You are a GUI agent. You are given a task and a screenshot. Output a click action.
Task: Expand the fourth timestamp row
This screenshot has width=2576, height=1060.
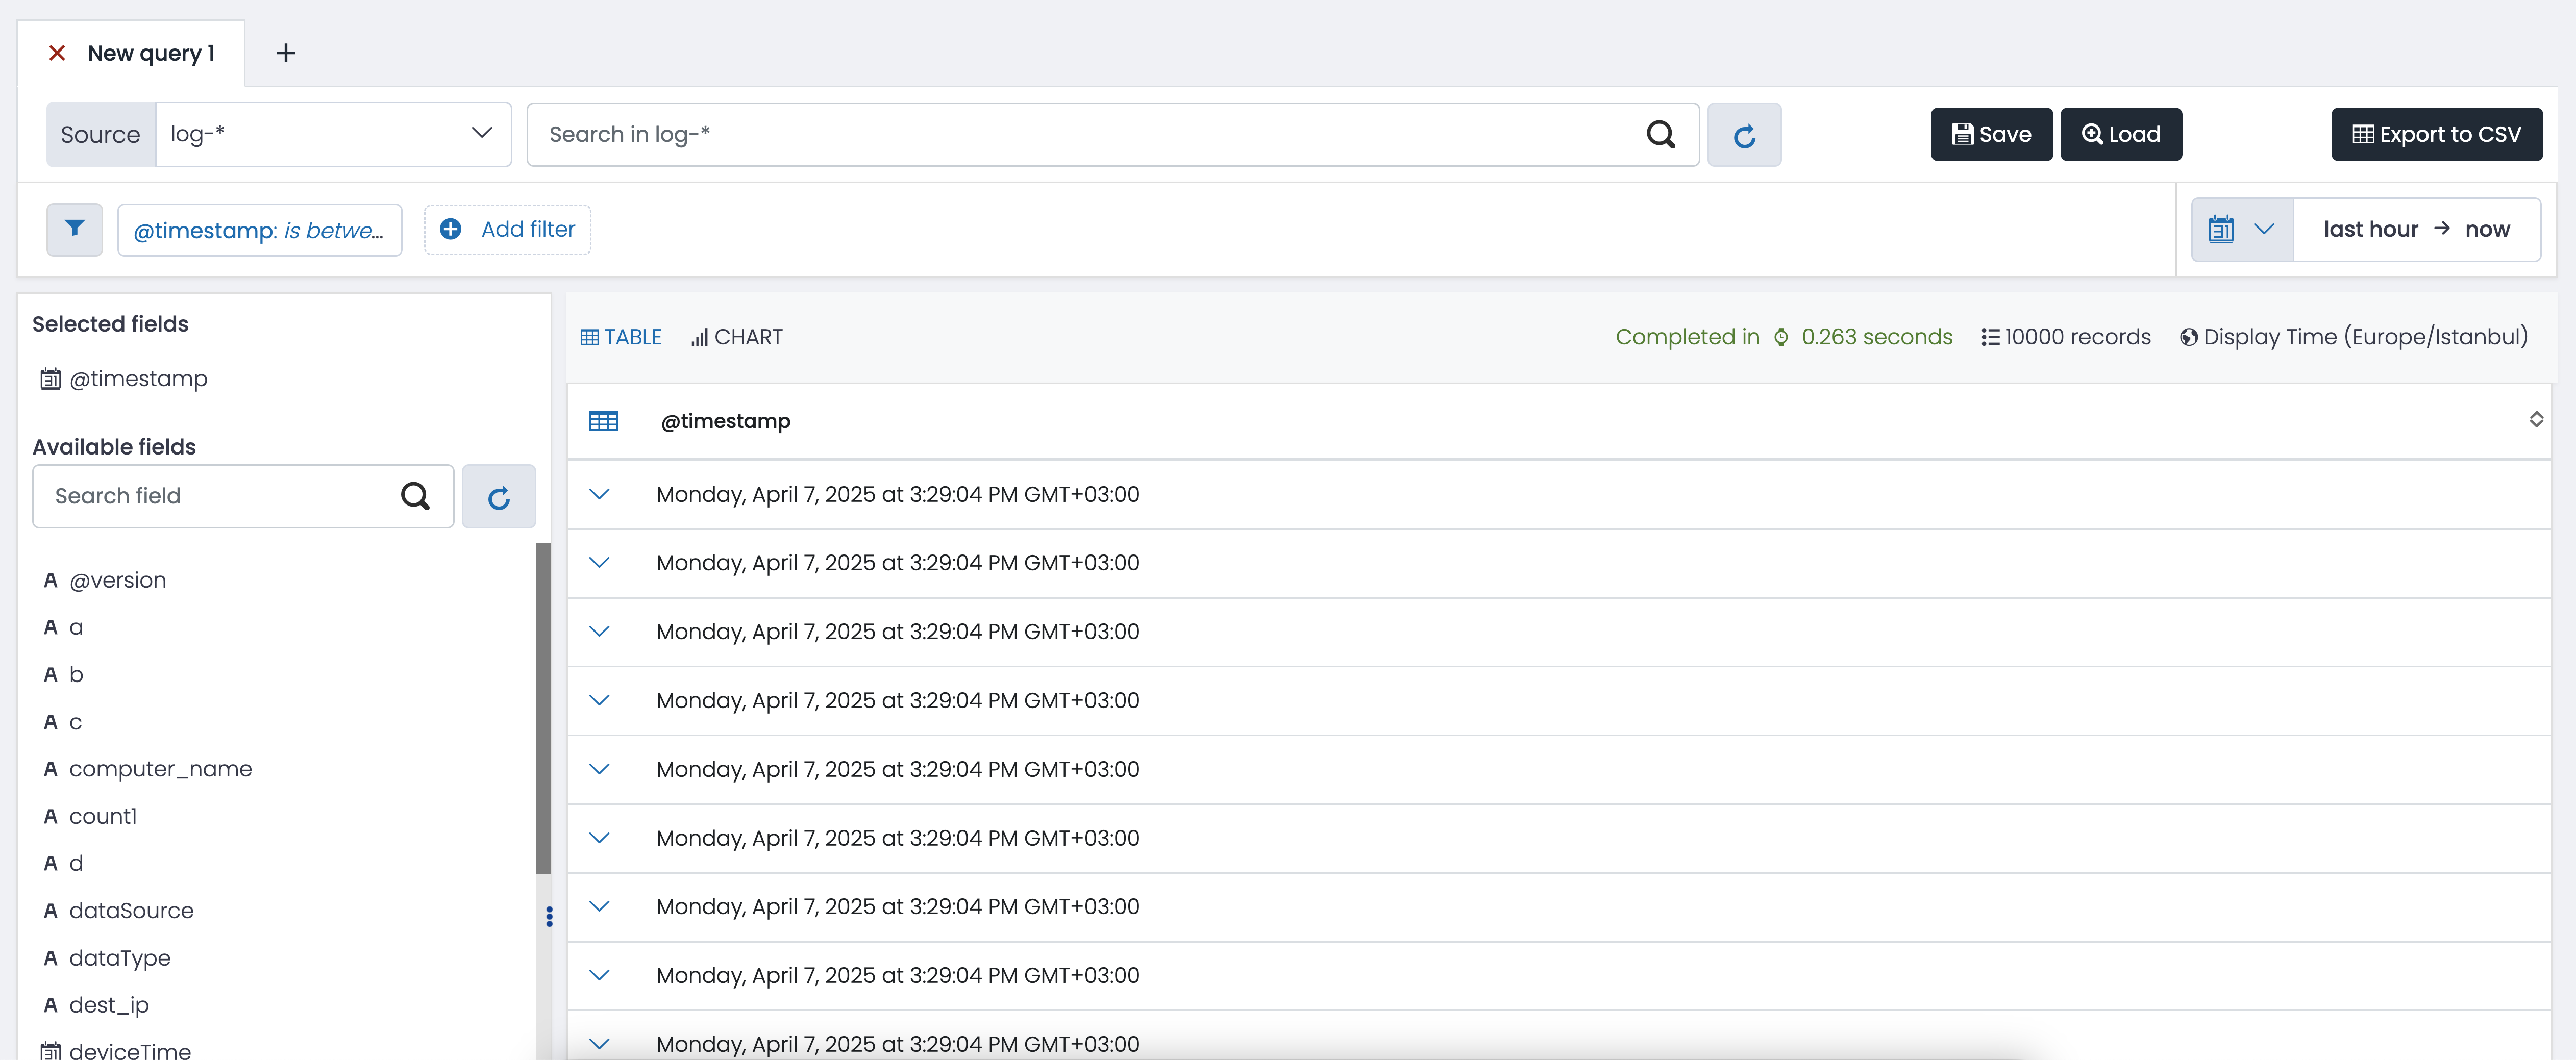point(599,700)
